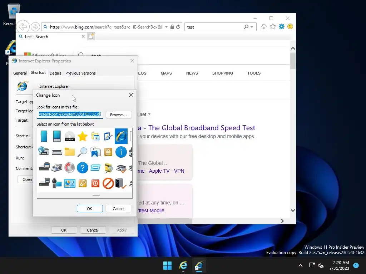366x274 pixels.
Task: Click the IE search box field
Action: [214, 27]
